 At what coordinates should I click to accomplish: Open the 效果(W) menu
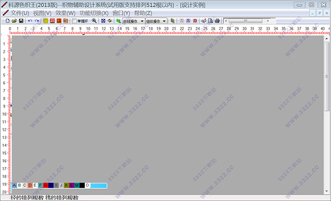[x=66, y=13]
